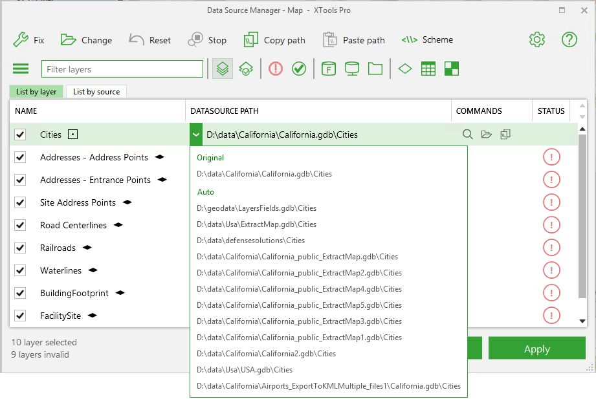
Task: Expand the Cities layer details expander
Action: 72,134
